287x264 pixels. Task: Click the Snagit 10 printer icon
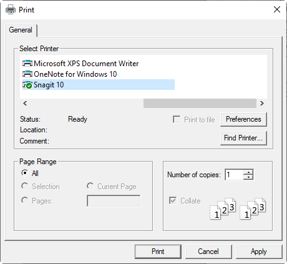coord(27,85)
